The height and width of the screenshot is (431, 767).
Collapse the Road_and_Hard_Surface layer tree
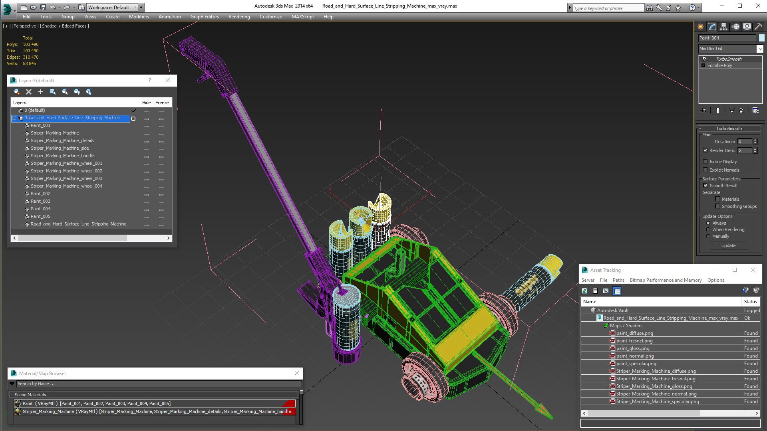(14, 118)
